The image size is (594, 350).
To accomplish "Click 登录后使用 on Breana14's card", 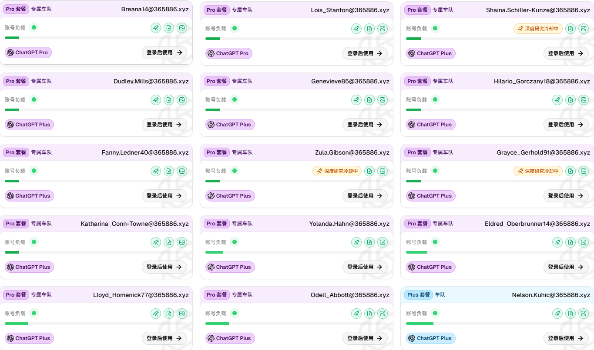I will [x=164, y=53].
